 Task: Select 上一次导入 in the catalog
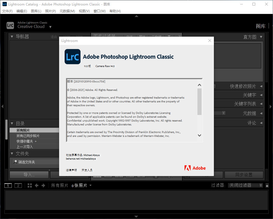pos(34,147)
